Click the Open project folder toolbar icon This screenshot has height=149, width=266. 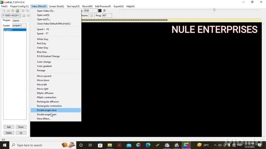(8, 11)
